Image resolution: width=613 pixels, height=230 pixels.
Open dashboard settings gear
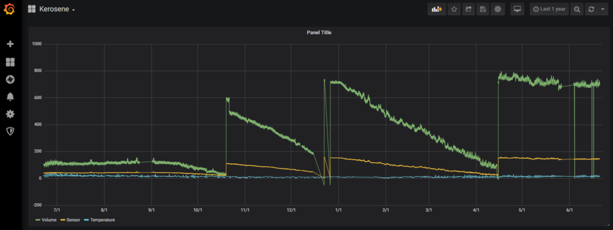(497, 9)
